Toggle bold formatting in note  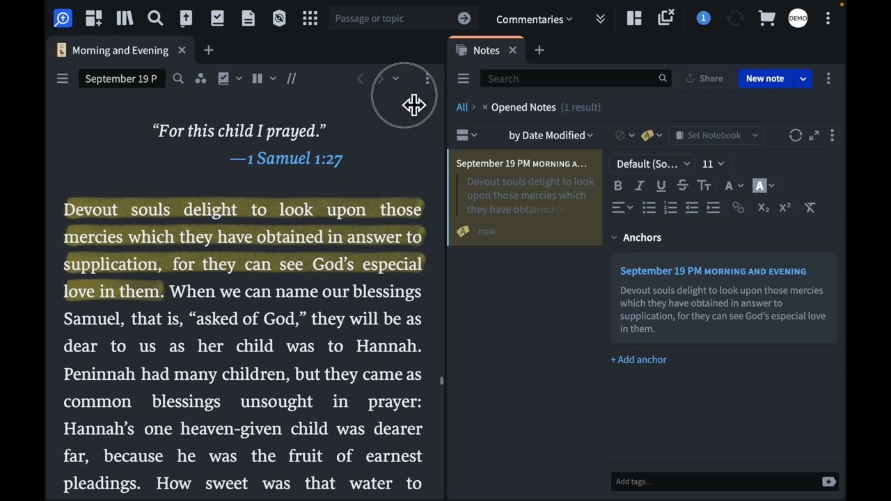617,186
